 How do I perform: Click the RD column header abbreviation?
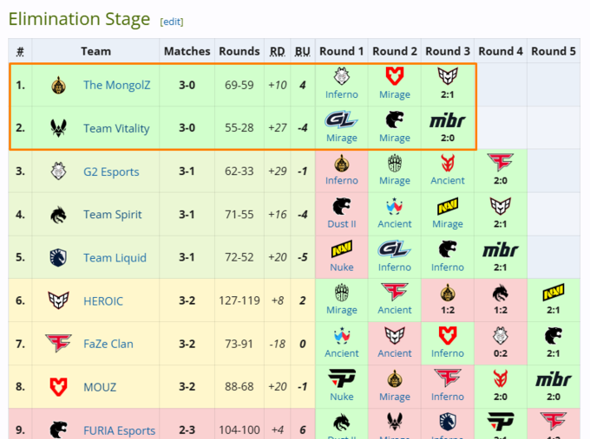[277, 51]
